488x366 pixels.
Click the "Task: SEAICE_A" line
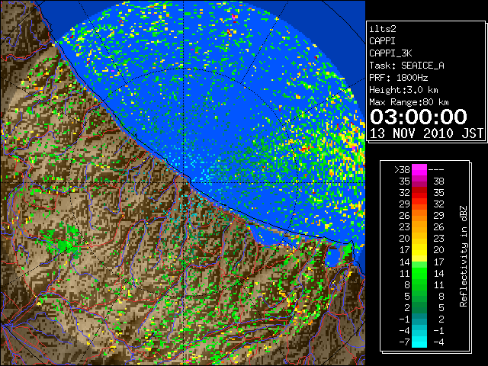(x=406, y=66)
